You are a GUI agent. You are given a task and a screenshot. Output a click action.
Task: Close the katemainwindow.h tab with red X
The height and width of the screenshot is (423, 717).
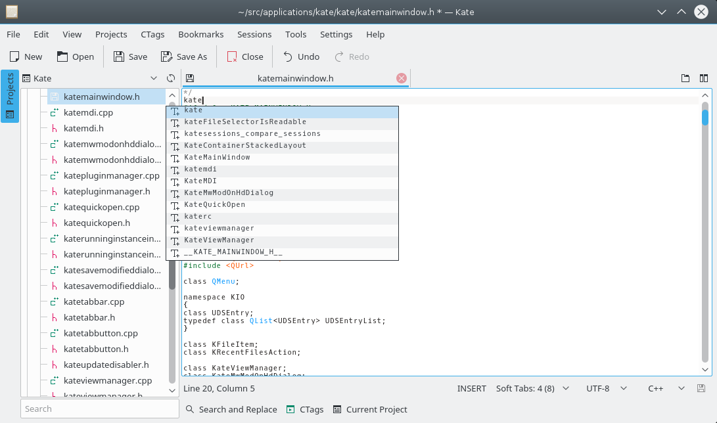(402, 78)
